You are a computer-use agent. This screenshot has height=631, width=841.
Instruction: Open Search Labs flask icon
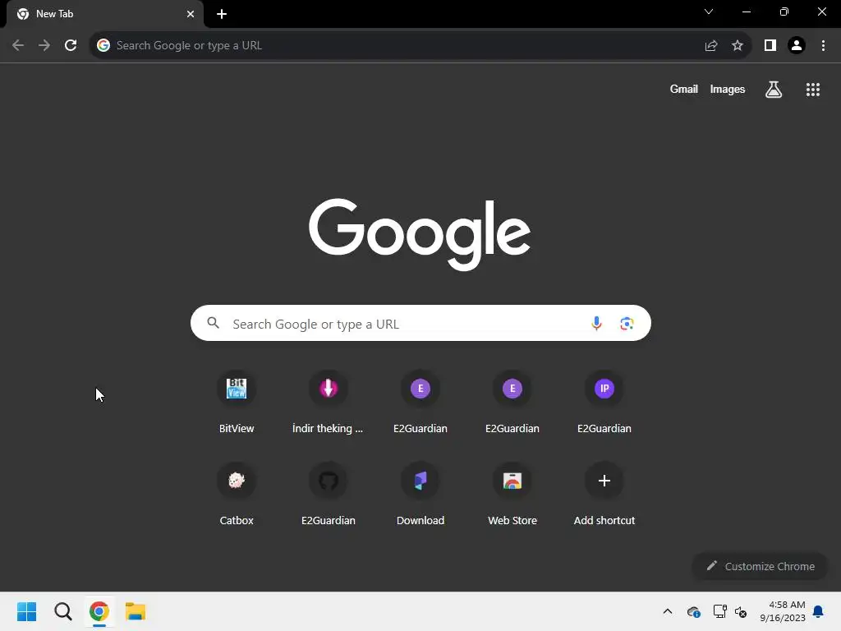774,90
